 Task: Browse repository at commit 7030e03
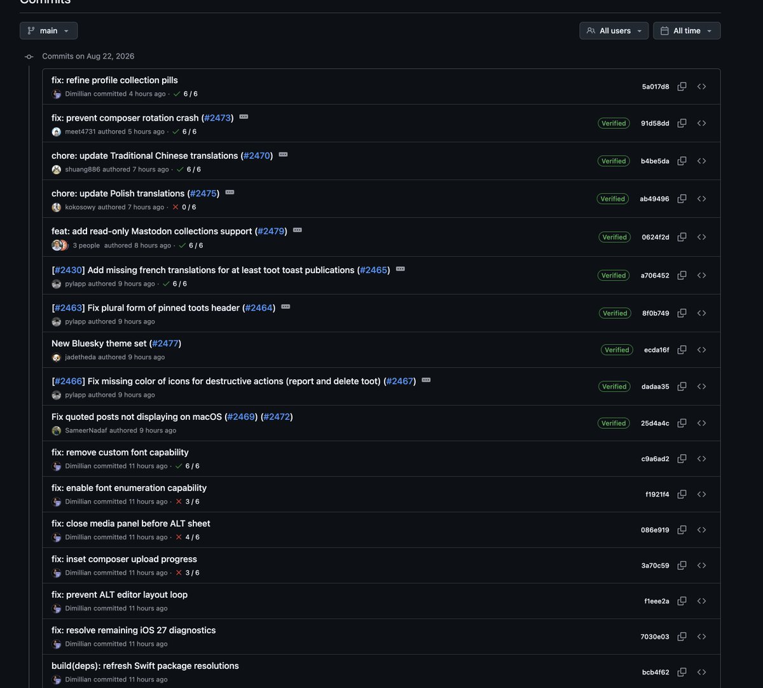click(x=702, y=637)
